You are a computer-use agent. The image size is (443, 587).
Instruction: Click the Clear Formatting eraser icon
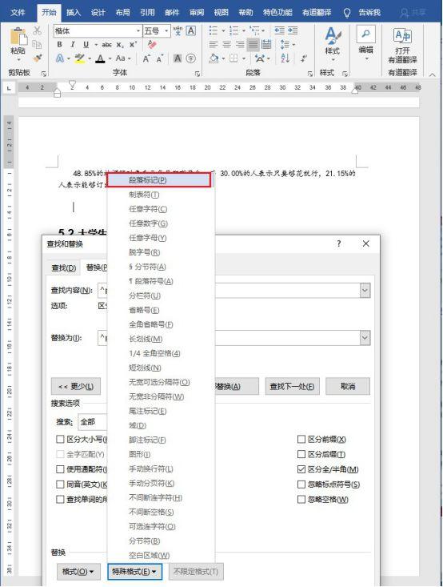[x=152, y=45]
